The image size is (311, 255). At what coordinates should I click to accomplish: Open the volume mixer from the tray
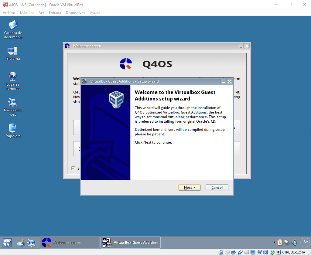tap(294, 243)
